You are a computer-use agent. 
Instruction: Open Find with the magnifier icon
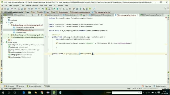click(x=29, y=9)
